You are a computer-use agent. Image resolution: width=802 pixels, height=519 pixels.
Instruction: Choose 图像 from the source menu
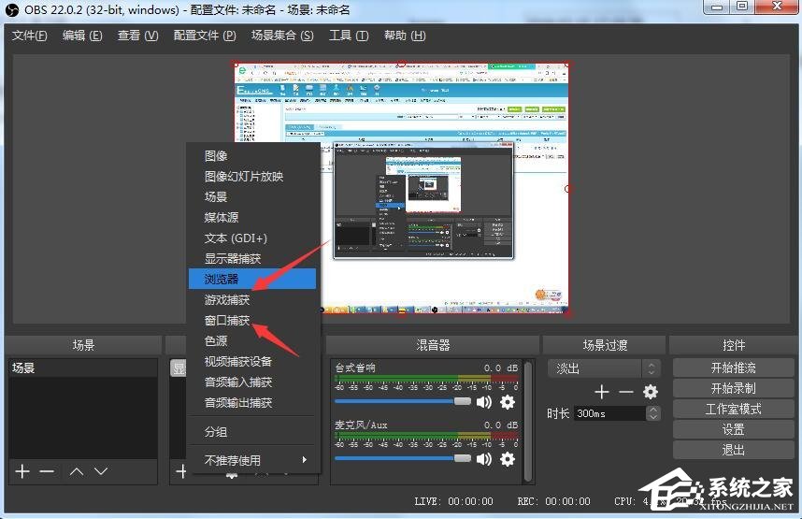point(252,155)
